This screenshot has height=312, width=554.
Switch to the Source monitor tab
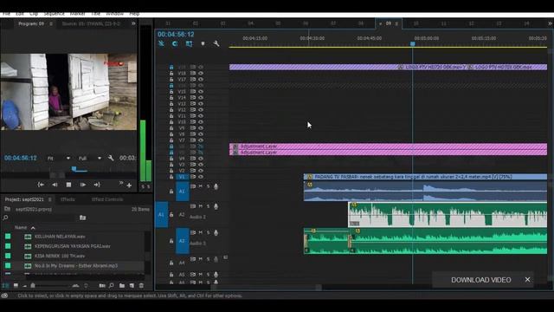[91, 23]
